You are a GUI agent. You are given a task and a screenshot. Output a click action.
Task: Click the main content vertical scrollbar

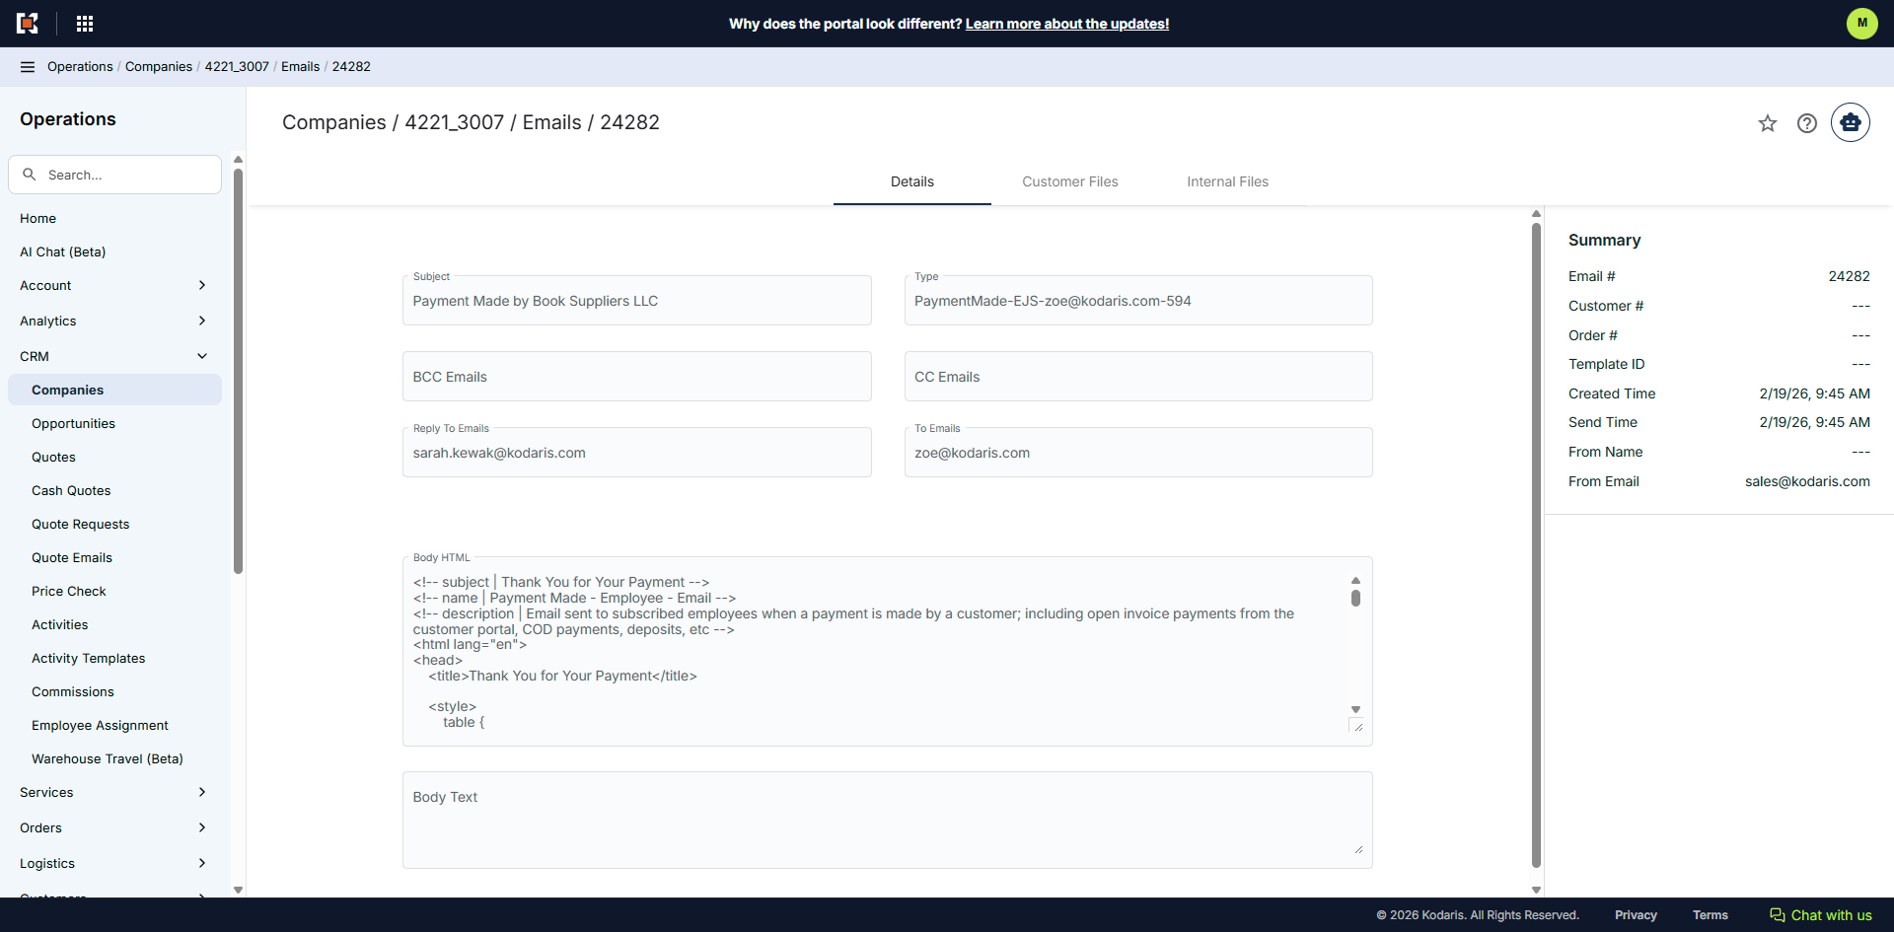coord(1536,545)
